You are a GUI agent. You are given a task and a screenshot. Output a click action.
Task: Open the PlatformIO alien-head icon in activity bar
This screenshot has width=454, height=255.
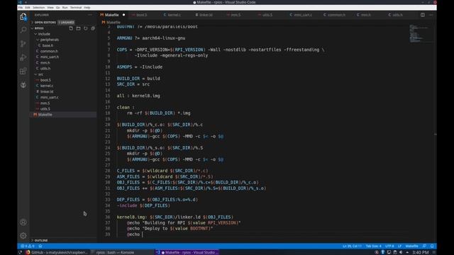pyautogui.click(x=23, y=85)
